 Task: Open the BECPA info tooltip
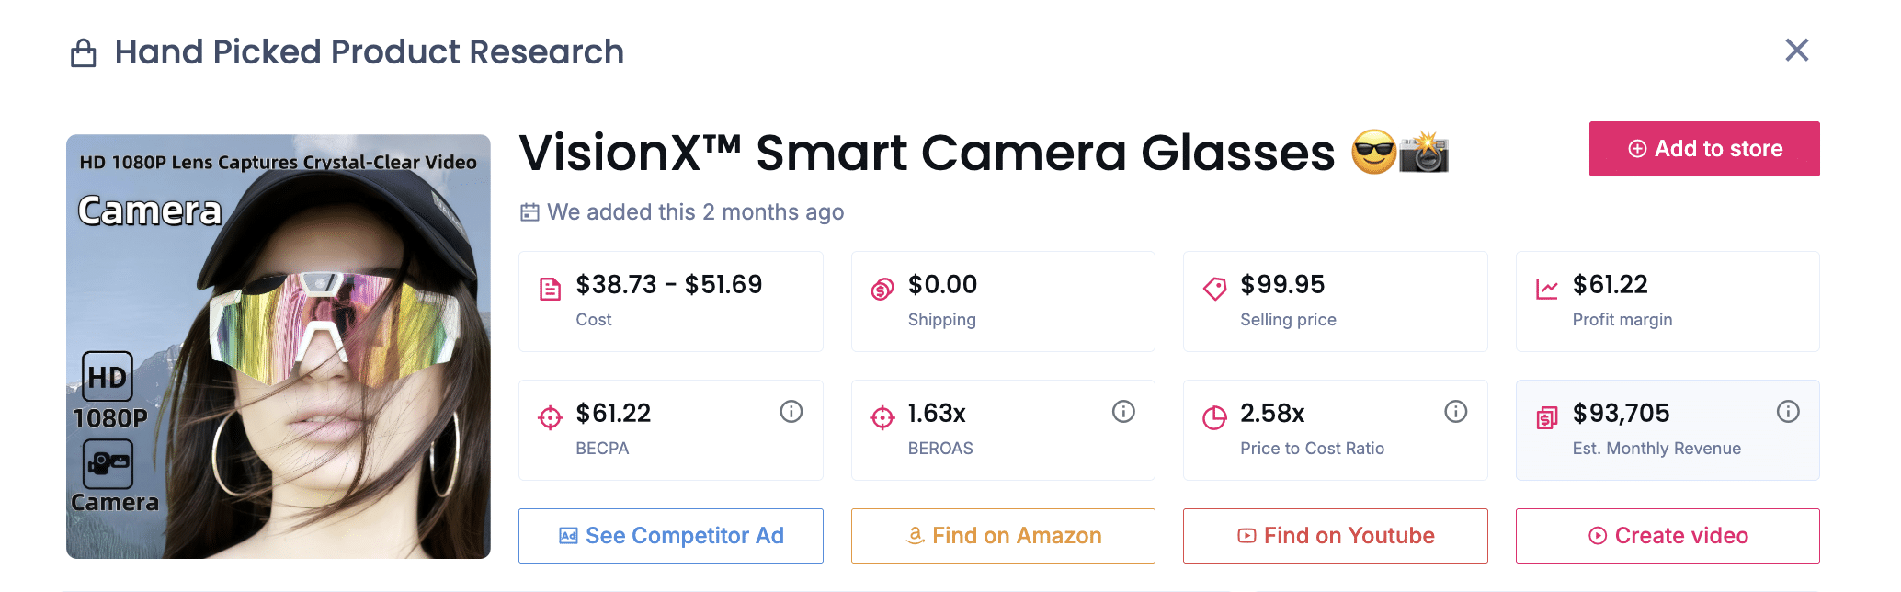point(791,413)
